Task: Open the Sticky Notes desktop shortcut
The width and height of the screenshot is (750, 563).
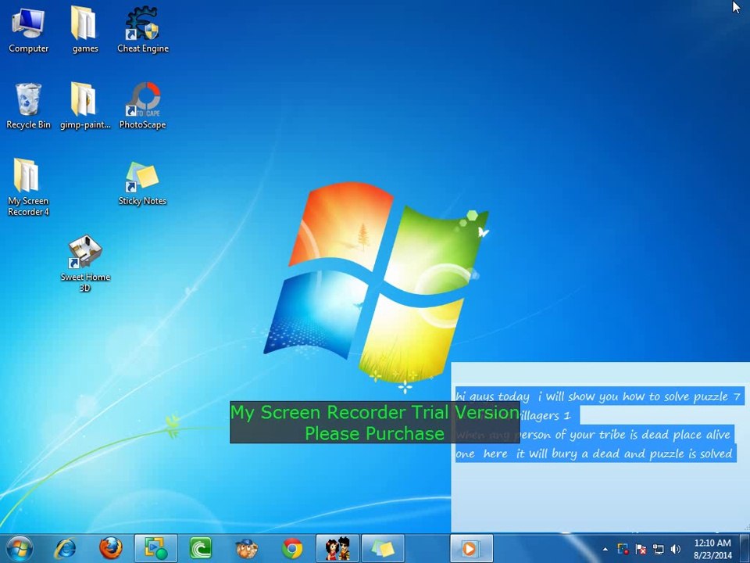Action: (x=142, y=183)
